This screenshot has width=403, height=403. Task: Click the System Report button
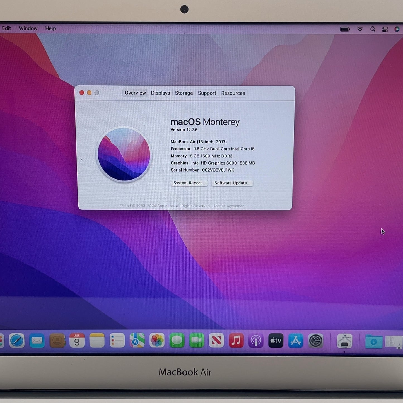189,183
